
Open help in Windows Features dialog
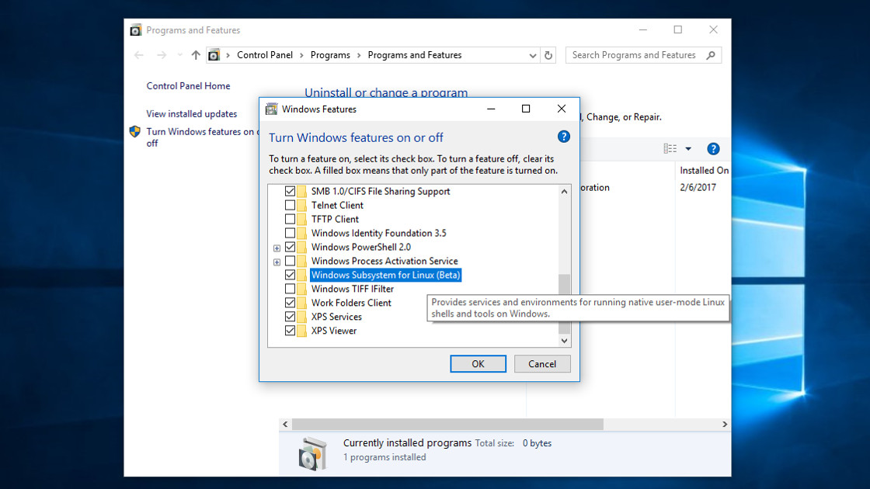[x=564, y=137]
